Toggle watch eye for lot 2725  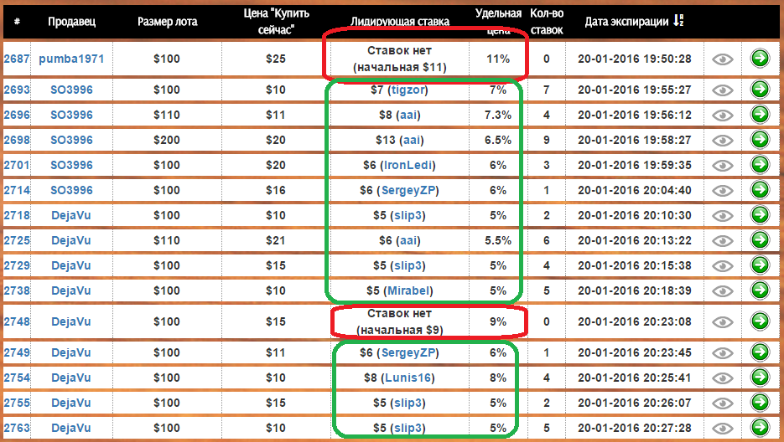[723, 240]
